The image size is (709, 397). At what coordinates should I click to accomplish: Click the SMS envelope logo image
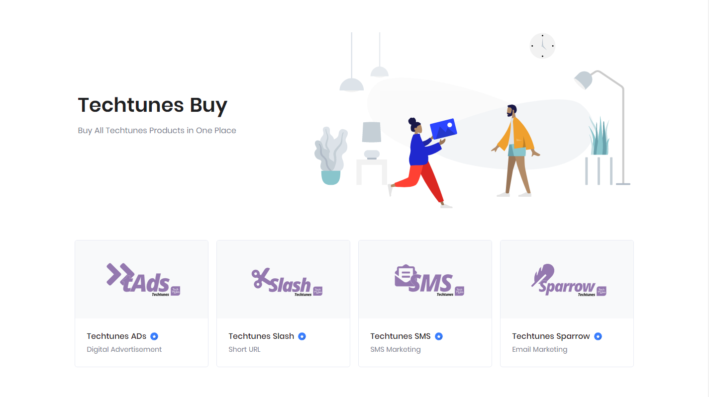click(429, 280)
